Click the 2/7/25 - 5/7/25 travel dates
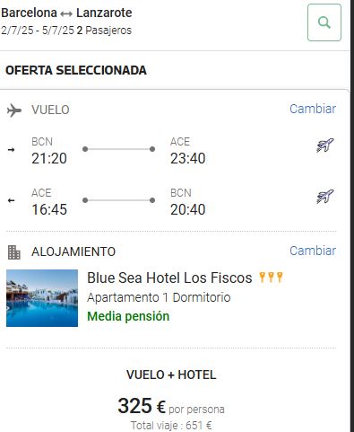The width and height of the screenshot is (354, 432). coord(38,31)
